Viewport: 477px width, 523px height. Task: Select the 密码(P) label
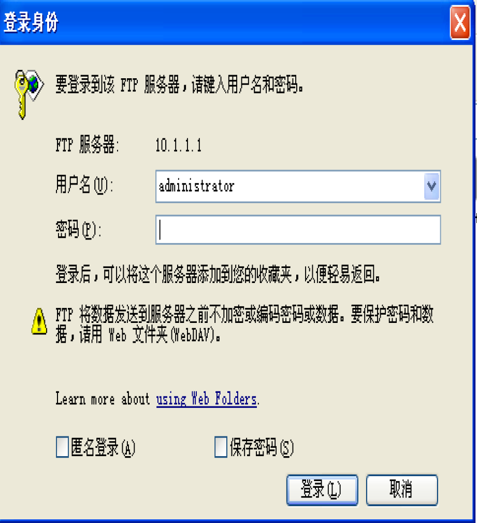click(x=78, y=229)
